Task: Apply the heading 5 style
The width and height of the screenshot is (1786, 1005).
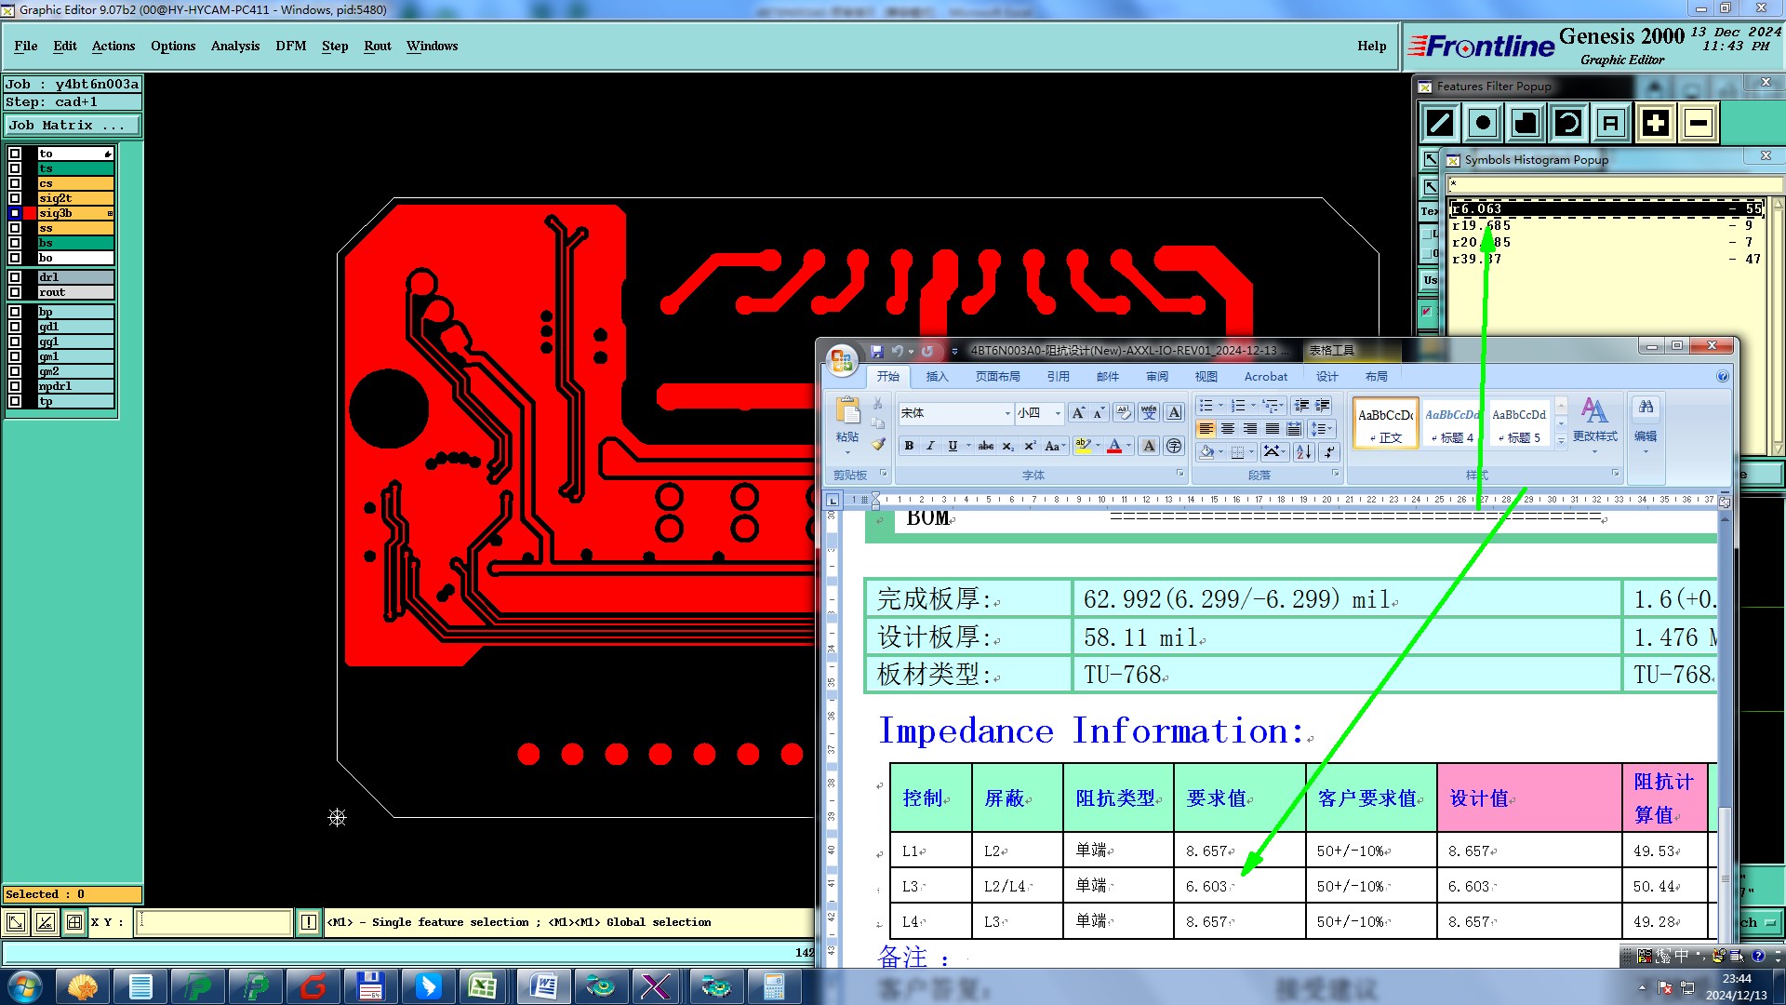Action: click(x=1519, y=423)
